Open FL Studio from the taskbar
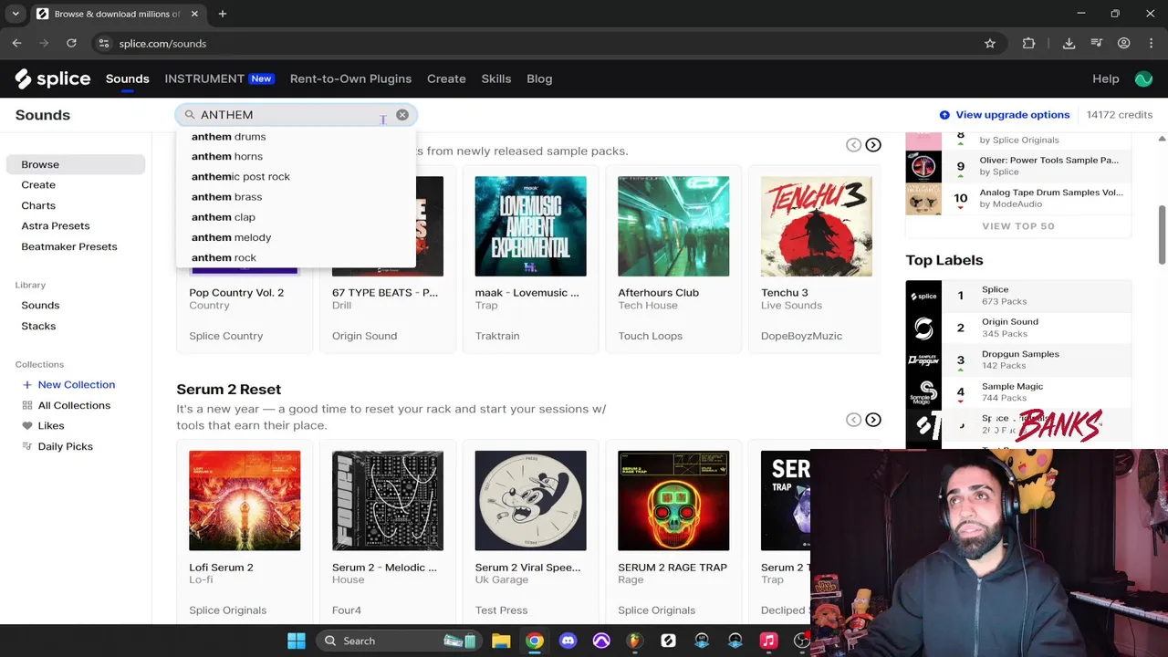This screenshot has width=1168, height=657. pyautogui.click(x=635, y=641)
